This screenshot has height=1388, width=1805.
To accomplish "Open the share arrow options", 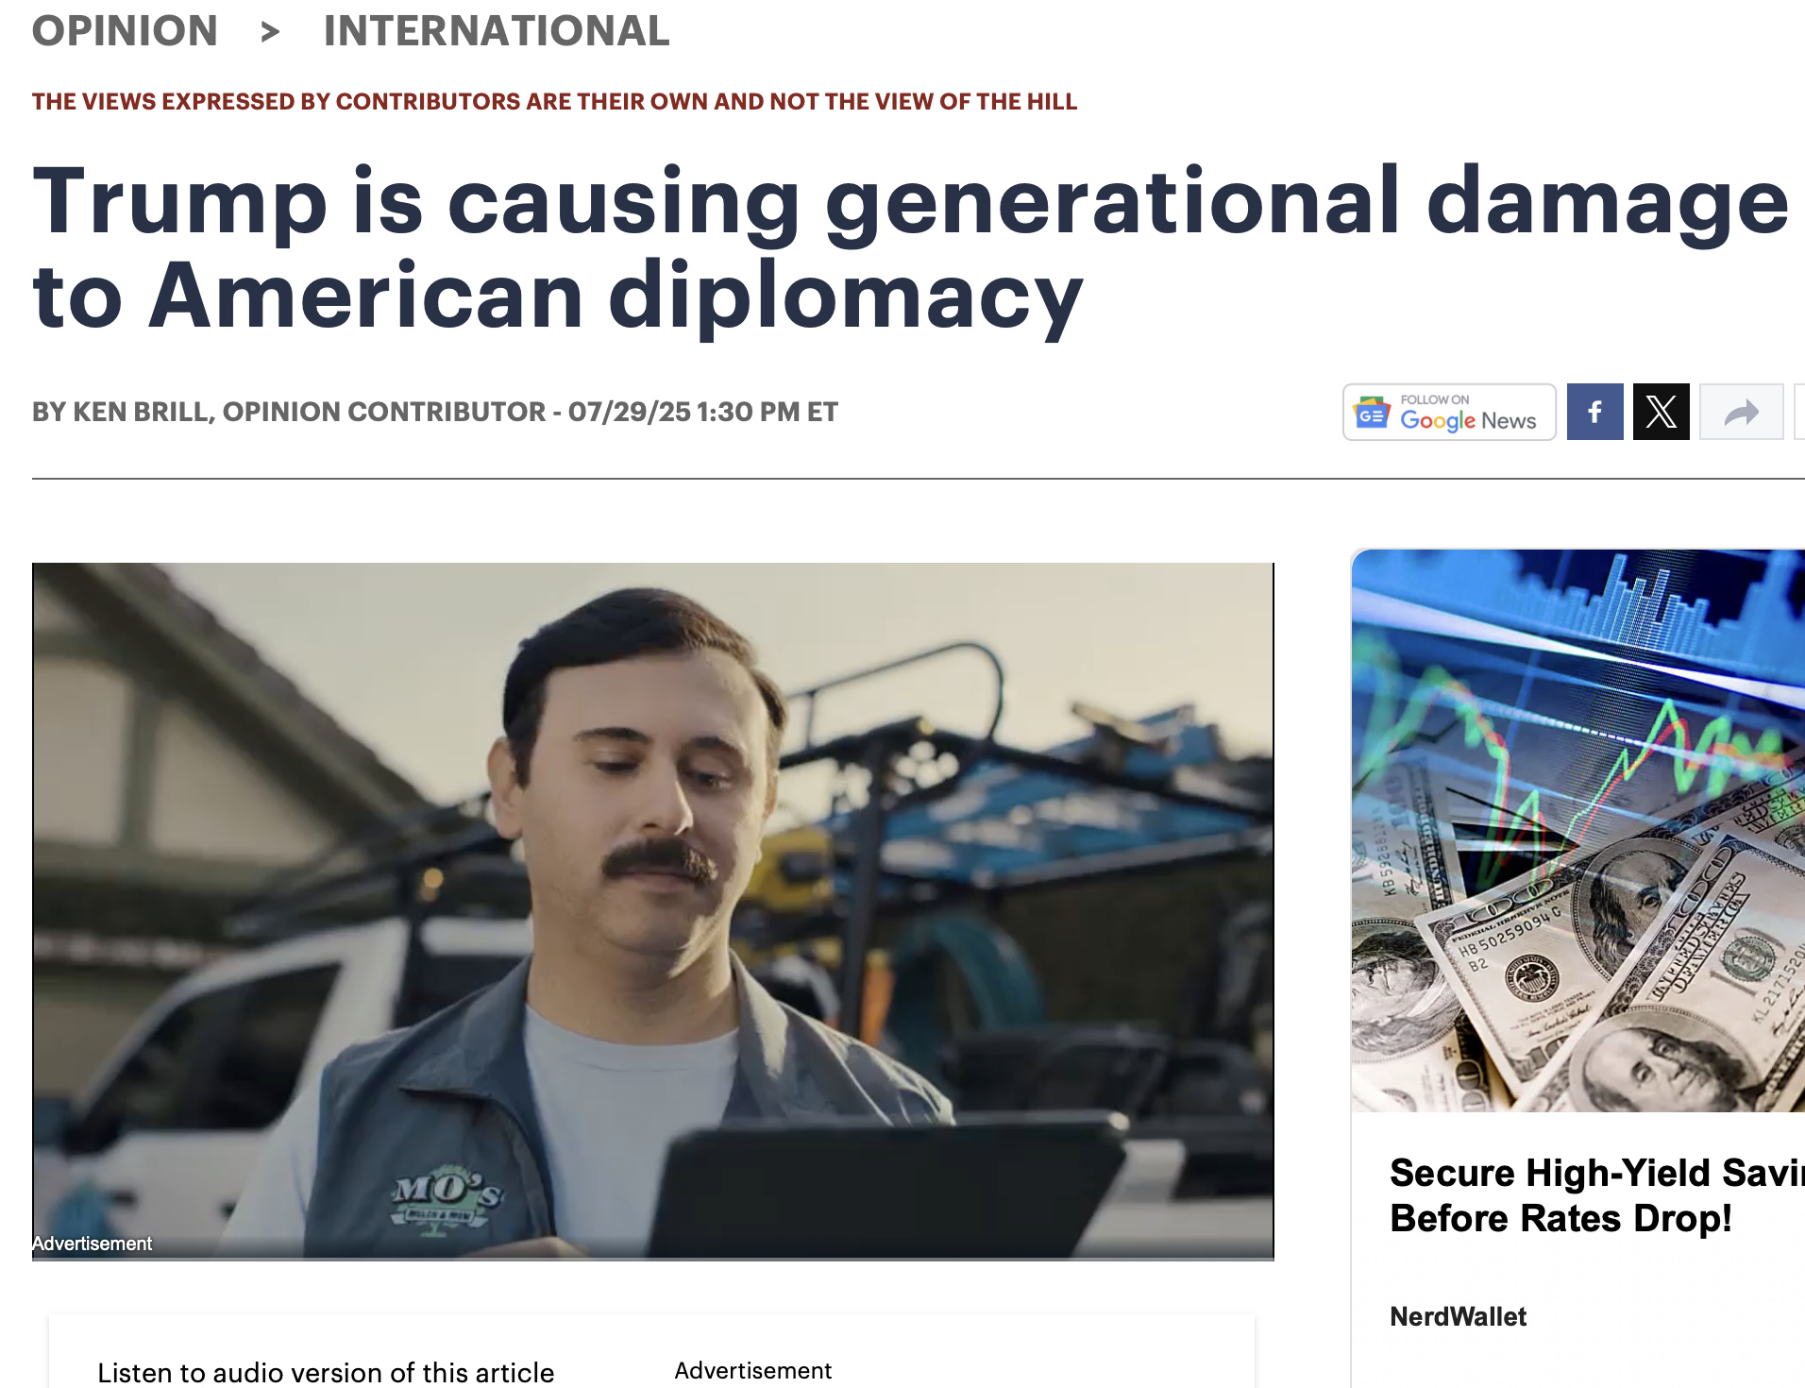I will (x=1742, y=412).
